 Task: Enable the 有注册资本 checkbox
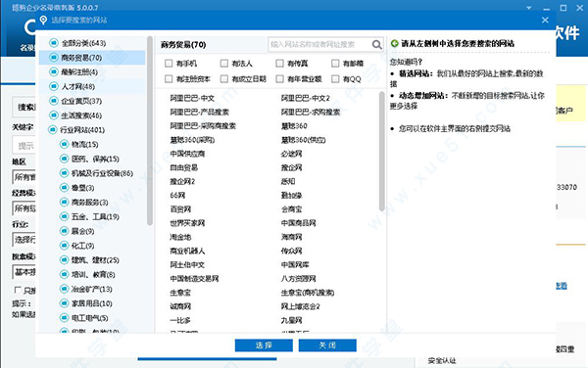point(169,79)
